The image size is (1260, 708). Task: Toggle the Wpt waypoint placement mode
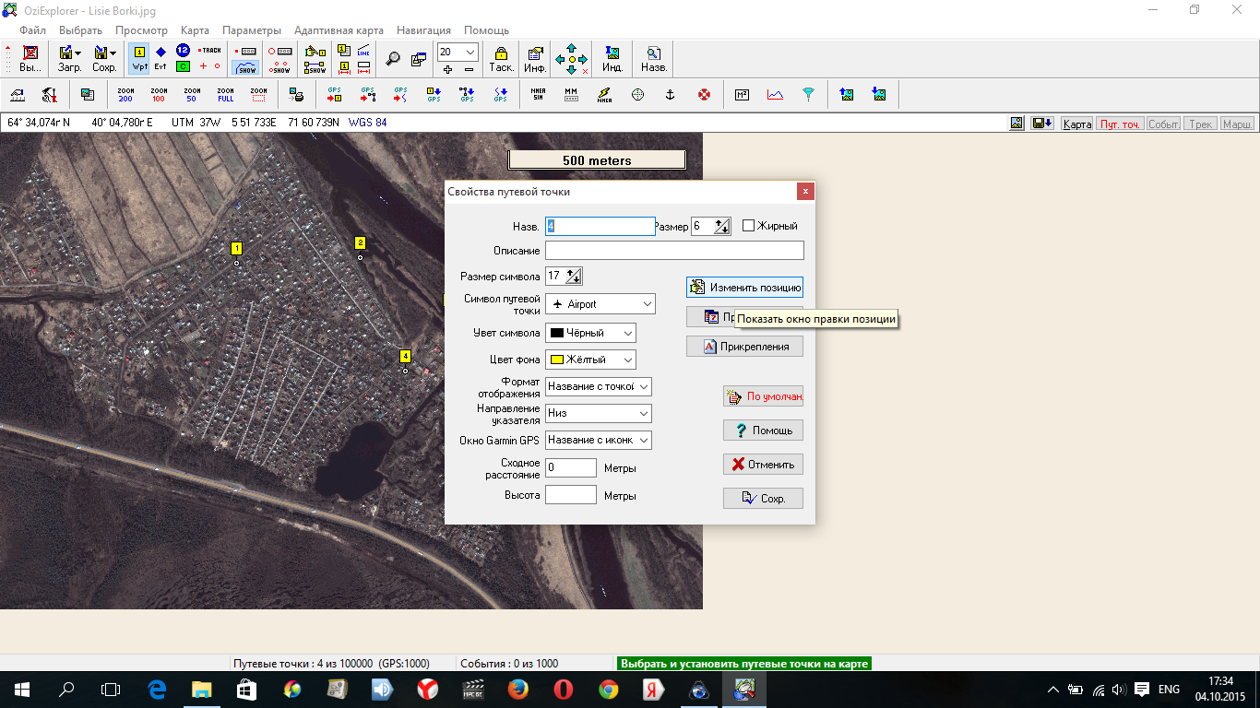[139, 59]
